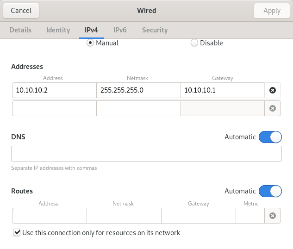Open the Identity tab

pyautogui.click(x=58, y=30)
